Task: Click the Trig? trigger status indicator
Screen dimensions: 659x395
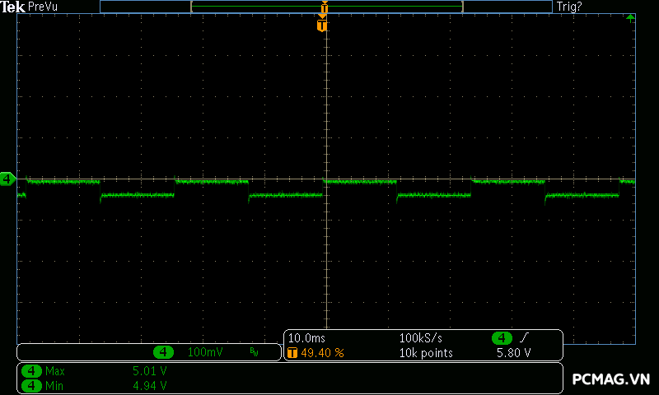Action: pyautogui.click(x=569, y=7)
